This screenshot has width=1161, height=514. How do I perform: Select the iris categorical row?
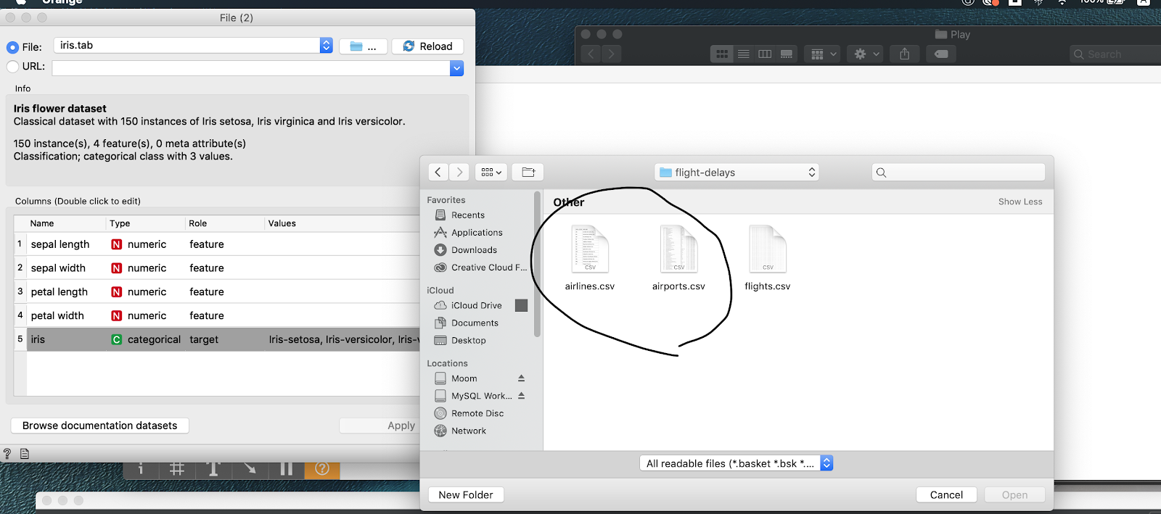pos(218,339)
